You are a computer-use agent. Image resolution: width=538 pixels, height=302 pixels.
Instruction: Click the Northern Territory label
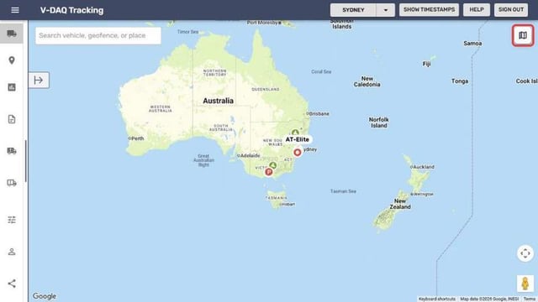(x=215, y=73)
